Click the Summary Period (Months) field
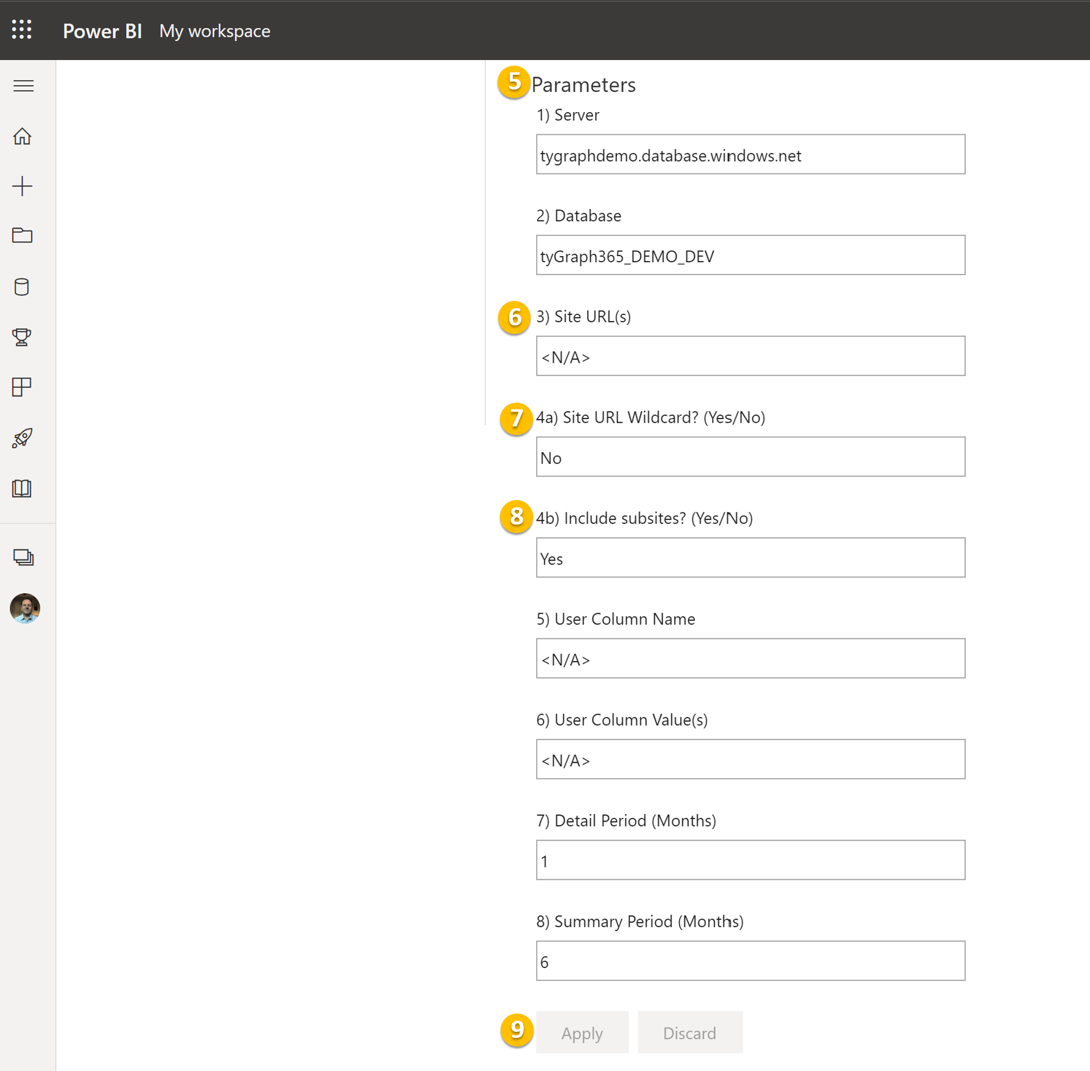The height and width of the screenshot is (1071, 1090). point(750,961)
